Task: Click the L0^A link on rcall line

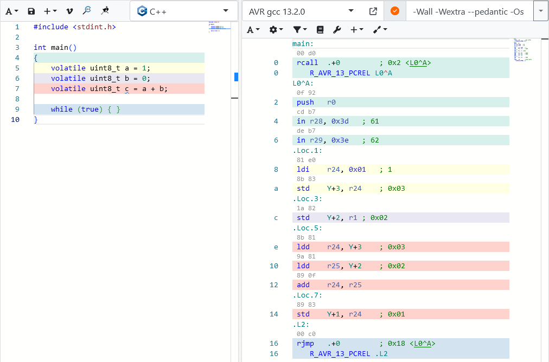Action: coord(418,63)
